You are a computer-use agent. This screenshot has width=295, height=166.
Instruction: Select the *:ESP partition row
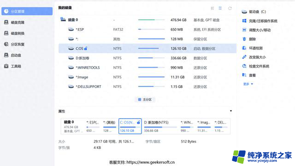[147, 29]
